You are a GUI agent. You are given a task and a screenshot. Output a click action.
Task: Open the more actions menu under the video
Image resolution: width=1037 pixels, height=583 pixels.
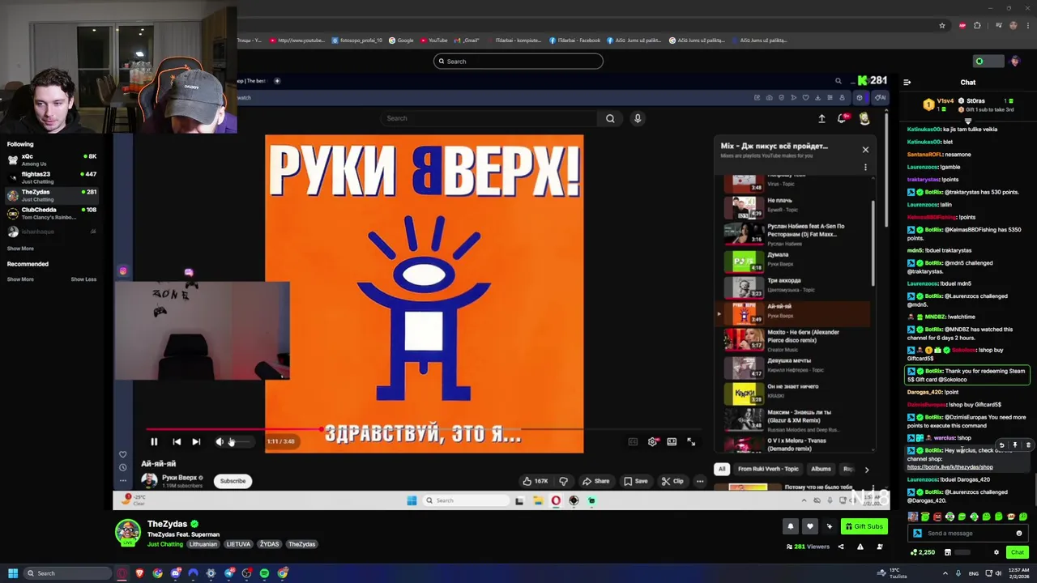700,481
